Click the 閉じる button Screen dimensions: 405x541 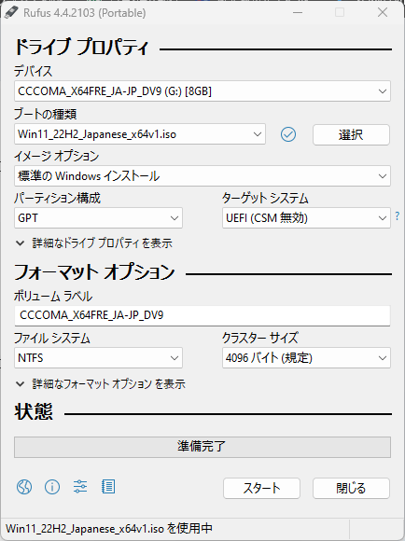click(351, 488)
